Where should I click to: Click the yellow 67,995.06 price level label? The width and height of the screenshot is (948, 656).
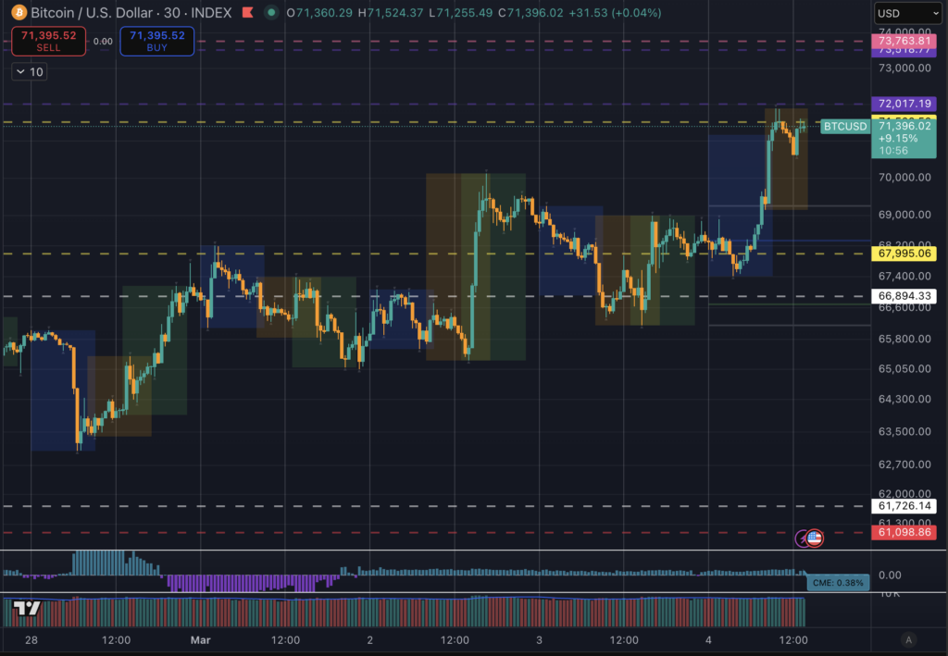click(x=904, y=252)
